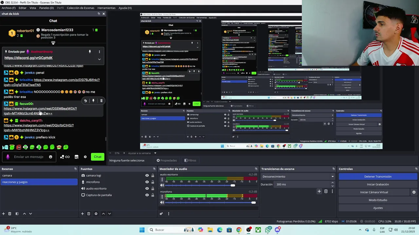Toggle visibility of camara logi source
The image size is (419, 235).
(x=147, y=176)
